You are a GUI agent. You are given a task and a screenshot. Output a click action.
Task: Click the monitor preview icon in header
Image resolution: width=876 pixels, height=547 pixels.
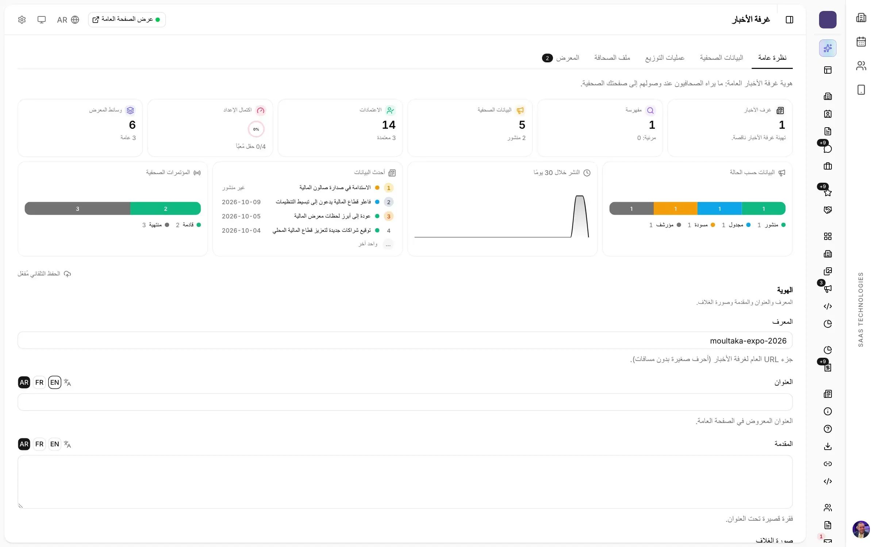tap(42, 20)
